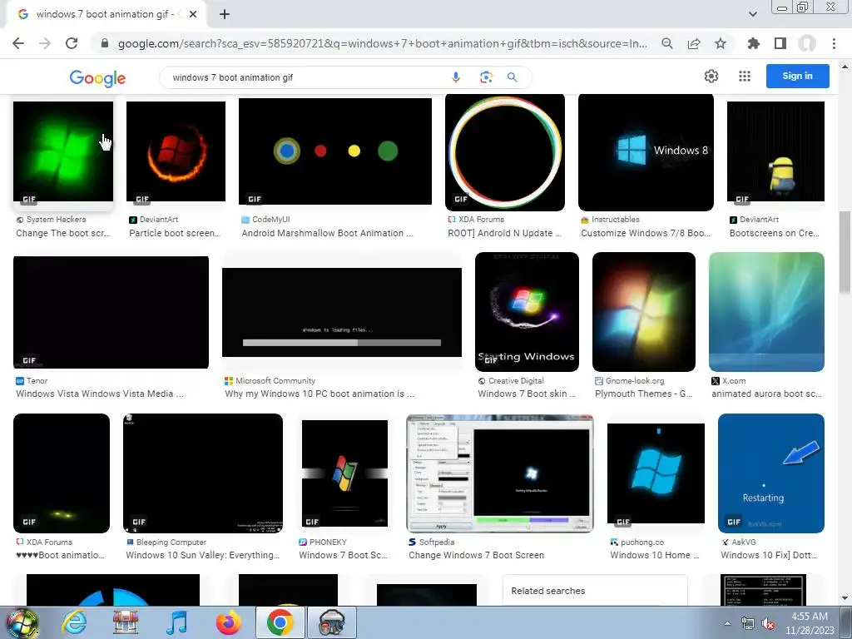Click the URL in the address bar
This screenshot has height=639, width=852.
[383, 43]
